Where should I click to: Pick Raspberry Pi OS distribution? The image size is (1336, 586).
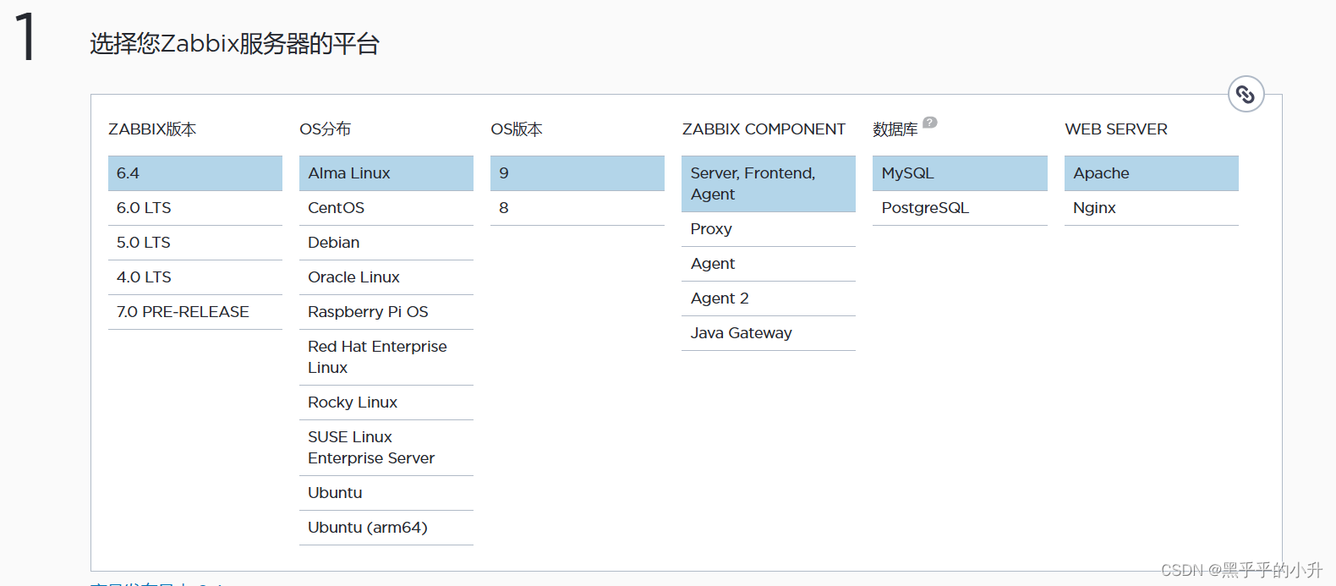[386, 312]
